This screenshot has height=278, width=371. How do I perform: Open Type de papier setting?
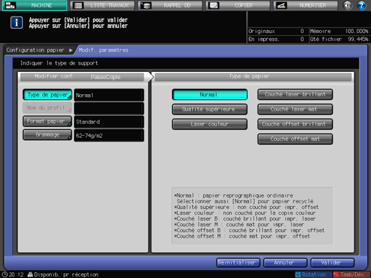[47, 95]
